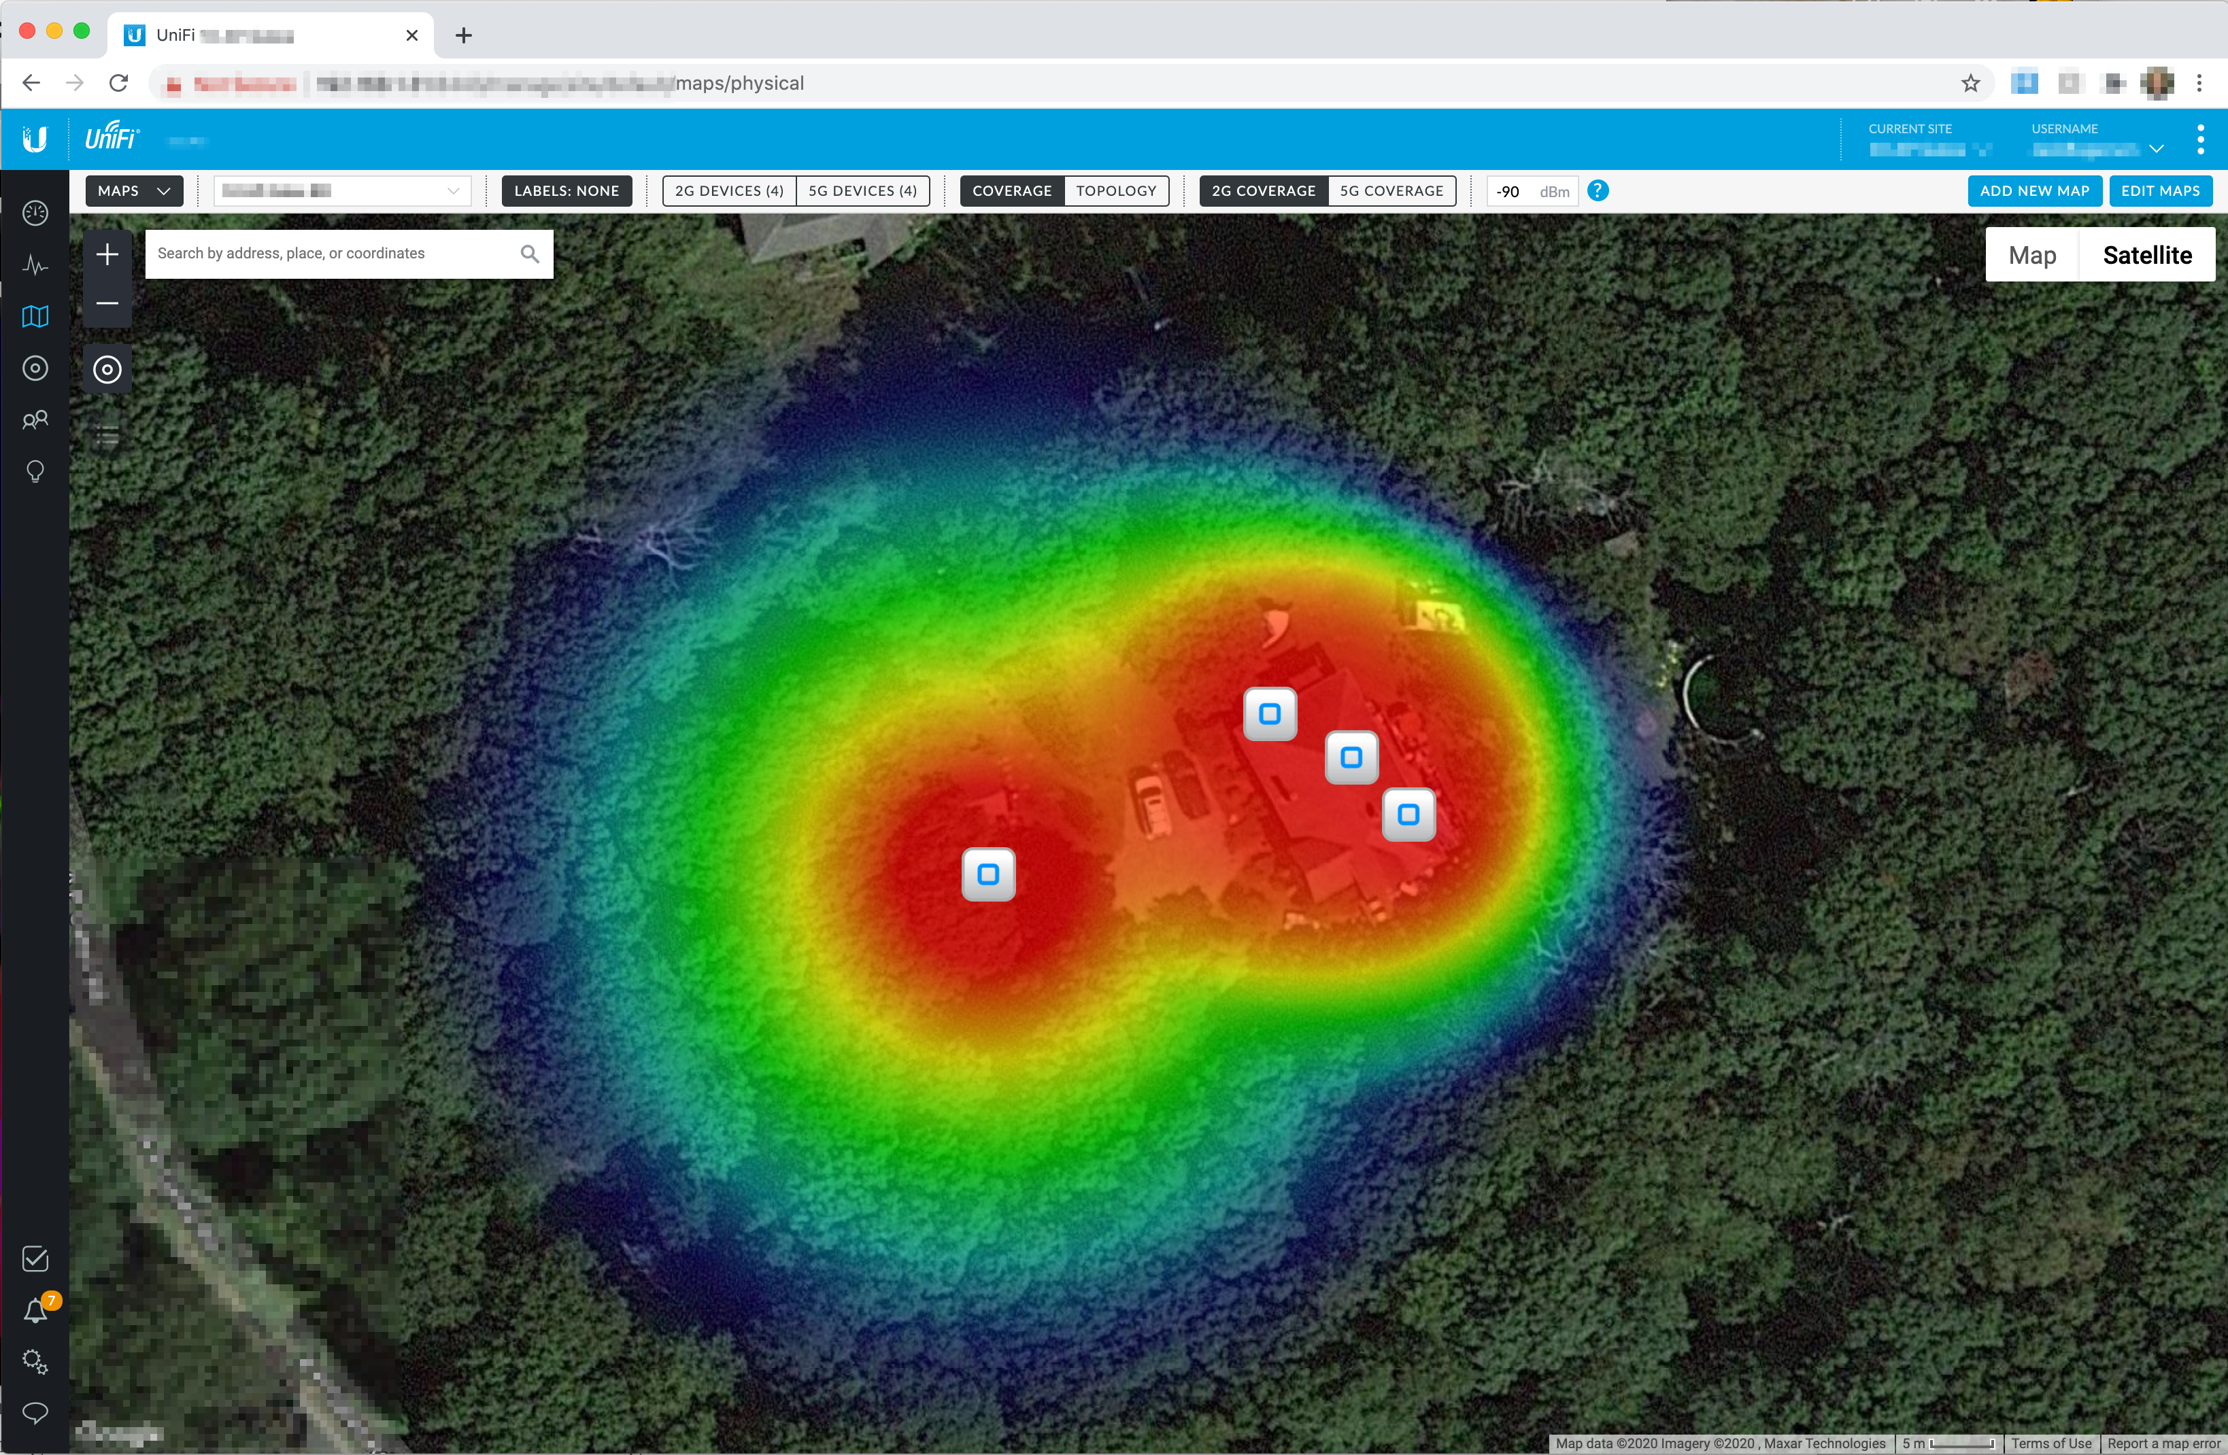The width and height of the screenshot is (2228, 1455).
Task: Show 2G Coverage heatmap
Action: tap(1264, 191)
